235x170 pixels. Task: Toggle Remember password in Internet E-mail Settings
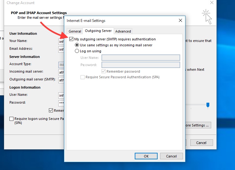(x=103, y=71)
